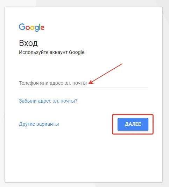Viewport: 169px width, 187px height.
Task: Select the "Вход" heading text
Action: [x=28, y=43]
